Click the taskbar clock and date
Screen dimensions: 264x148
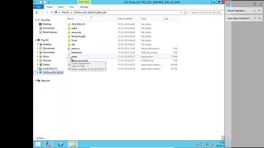pos(221,144)
